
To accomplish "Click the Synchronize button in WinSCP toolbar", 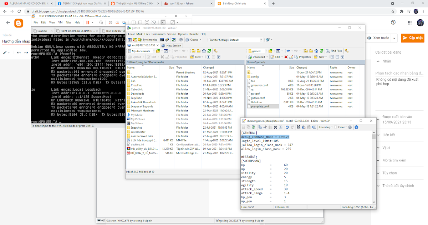I will 148,40.
